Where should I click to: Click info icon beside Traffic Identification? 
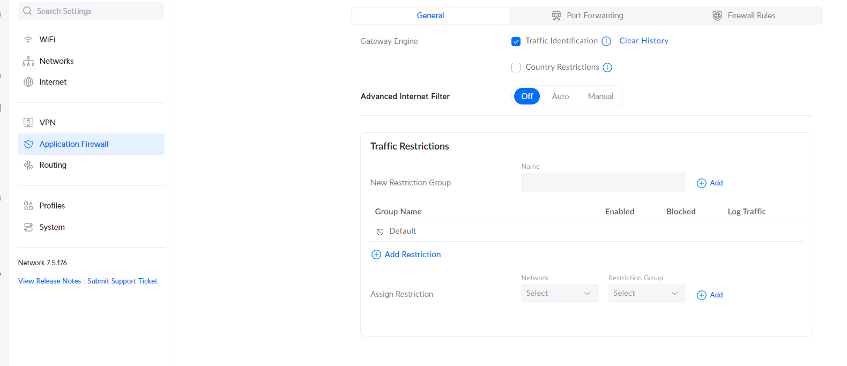[x=606, y=41]
